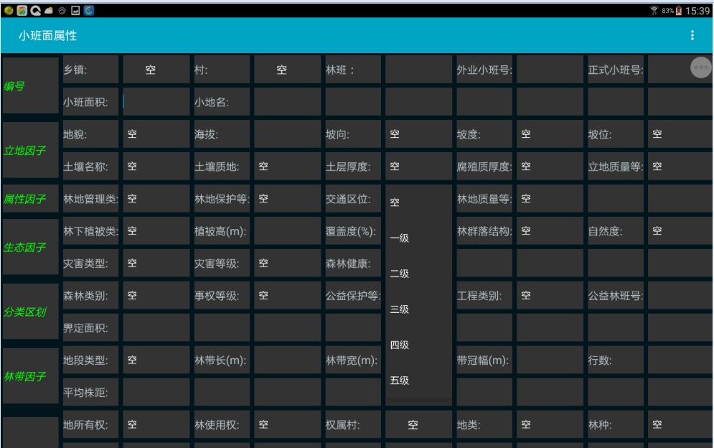Image resolution: width=714 pixels, height=448 pixels.
Task: Open the 坡向 dropdown
Action: tap(418, 134)
